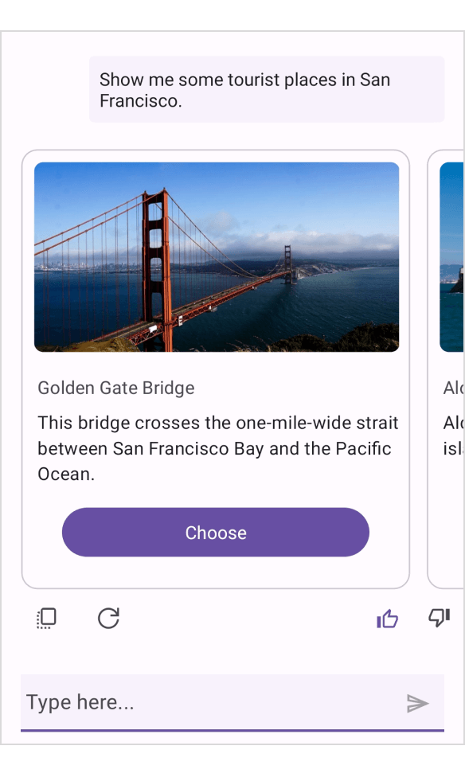The height and width of the screenshot is (777, 465).
Task: Select the copy icon beneath the cards
Action: (45, 619)
